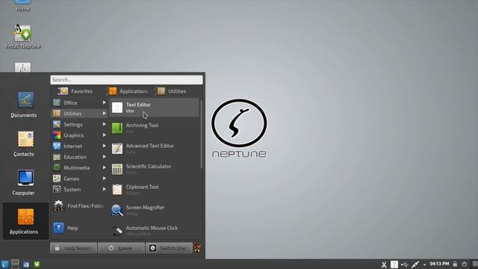478x269 pixels.
Task: Expand the Office submenu arrow
Action: (x=105, y=103)
